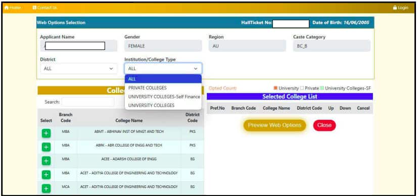The image size is (418, 196).
Task: Select ALL in college type list
Action: point(163,79)
